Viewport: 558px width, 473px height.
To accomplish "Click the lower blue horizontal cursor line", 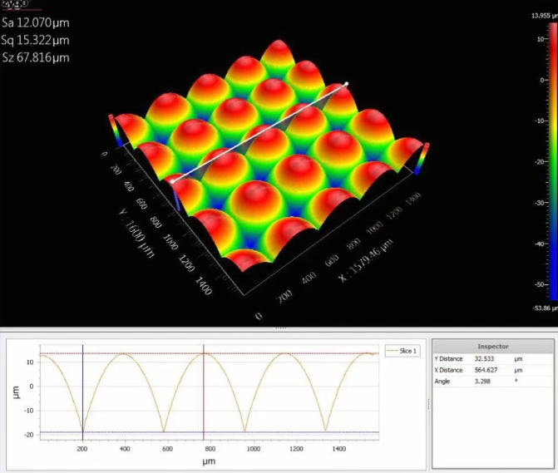I will [x=210, y=432].
